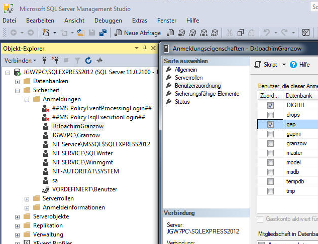The image size is (318, 244).
Task: Click the undo arrow icon
Action: pyautogui.click(x=267, y=33)
